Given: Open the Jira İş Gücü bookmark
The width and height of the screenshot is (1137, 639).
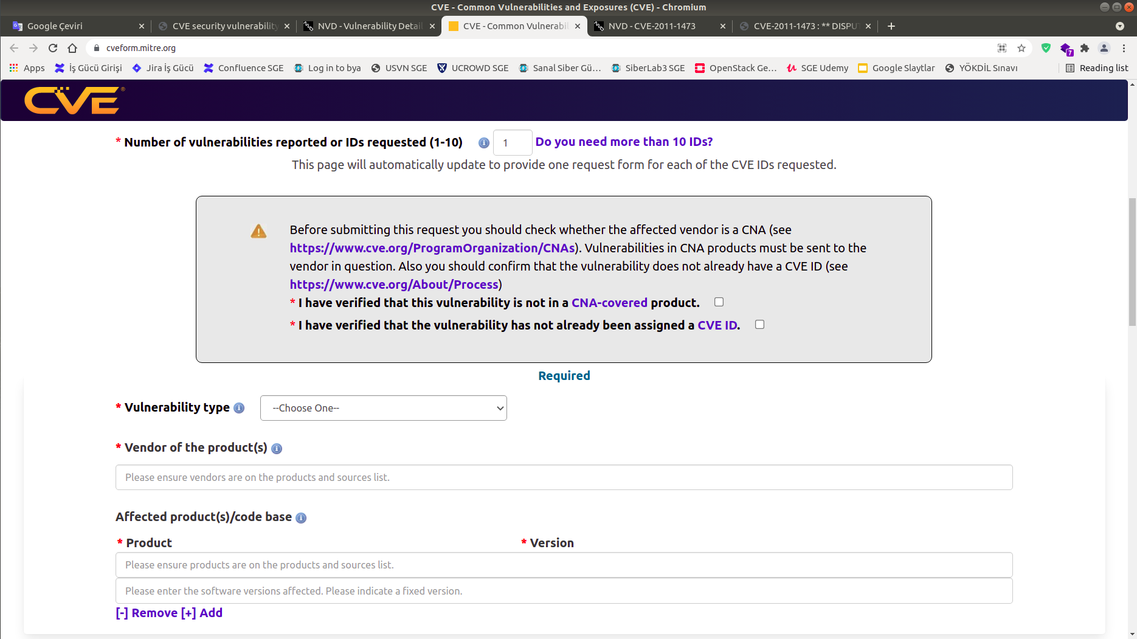Looking at the screenshot, I should [163, 68].
